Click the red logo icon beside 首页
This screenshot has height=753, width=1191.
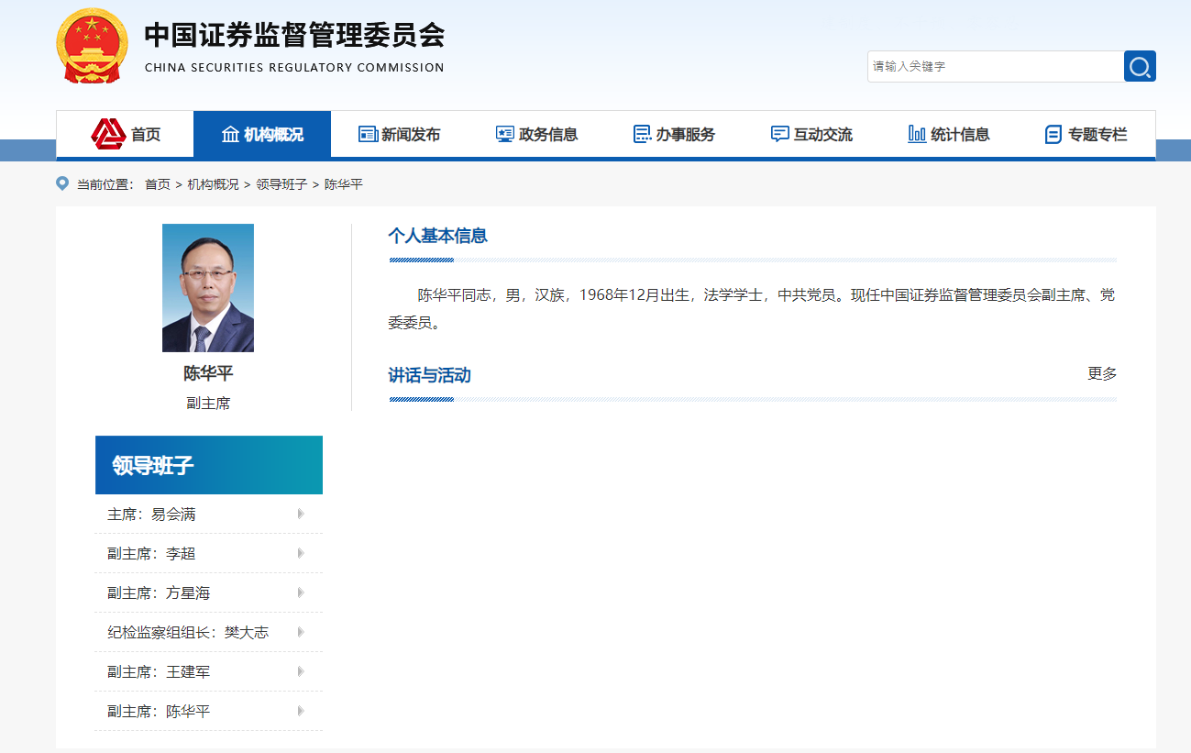coord(108,135)
